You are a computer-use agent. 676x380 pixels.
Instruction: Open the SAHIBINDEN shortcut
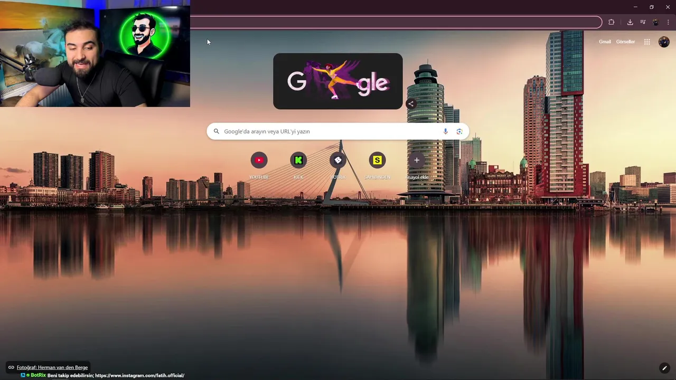(377, 165)
